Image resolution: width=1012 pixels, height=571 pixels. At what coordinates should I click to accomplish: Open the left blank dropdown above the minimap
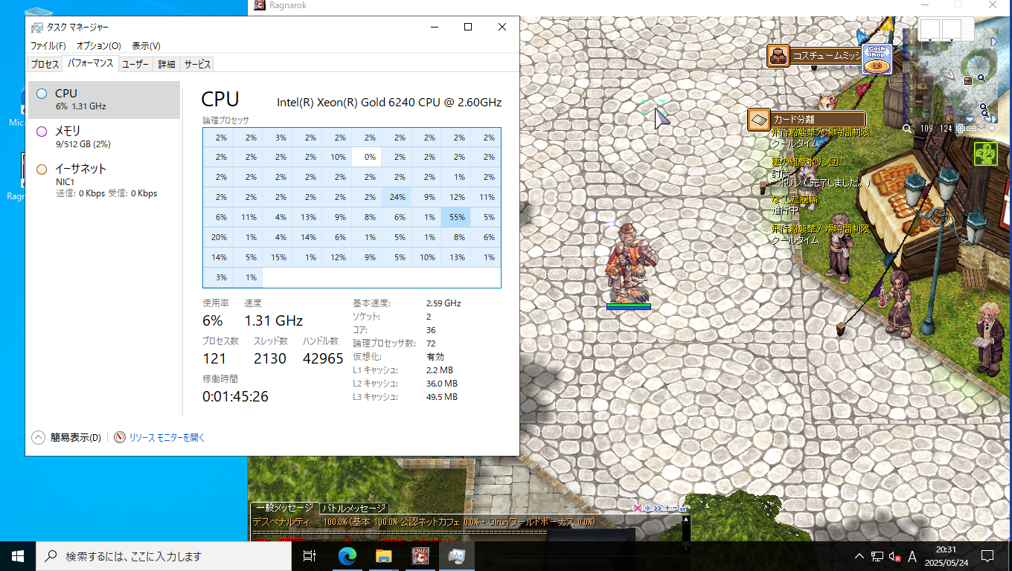click(x=930, y=31)
